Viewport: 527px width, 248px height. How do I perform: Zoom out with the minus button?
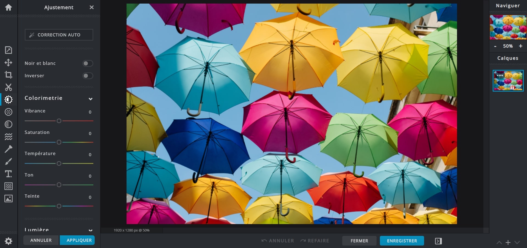495,46
